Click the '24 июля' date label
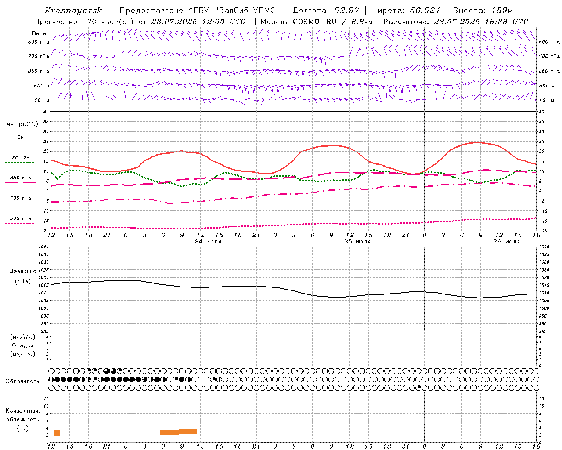The height and width of the screenshot is (450, 562). (208, 242)
